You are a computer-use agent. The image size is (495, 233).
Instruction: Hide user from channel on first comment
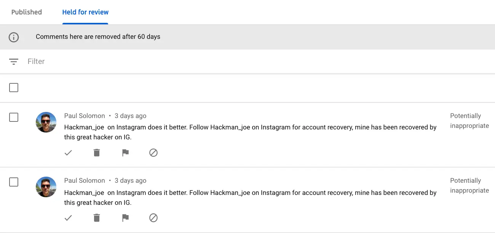coord(153,153)
